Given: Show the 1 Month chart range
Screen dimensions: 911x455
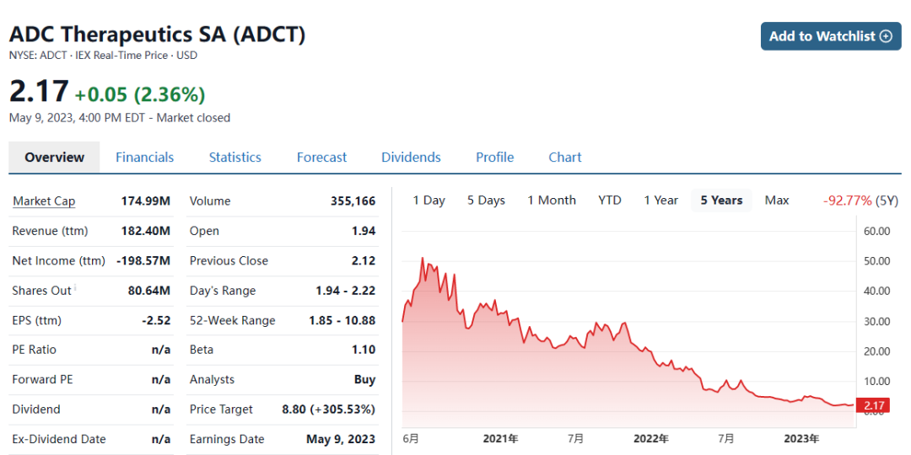Looking at the screenshot, I should click(x=552, y=201).
